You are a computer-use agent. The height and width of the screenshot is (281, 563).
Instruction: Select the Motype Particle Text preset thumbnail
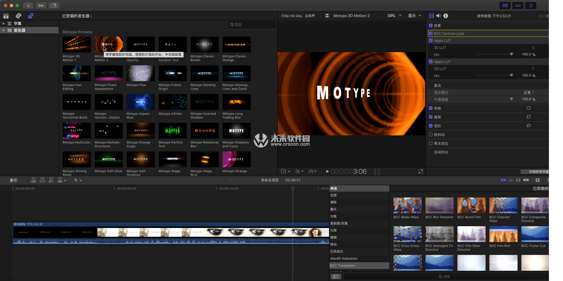pos(172,131)
